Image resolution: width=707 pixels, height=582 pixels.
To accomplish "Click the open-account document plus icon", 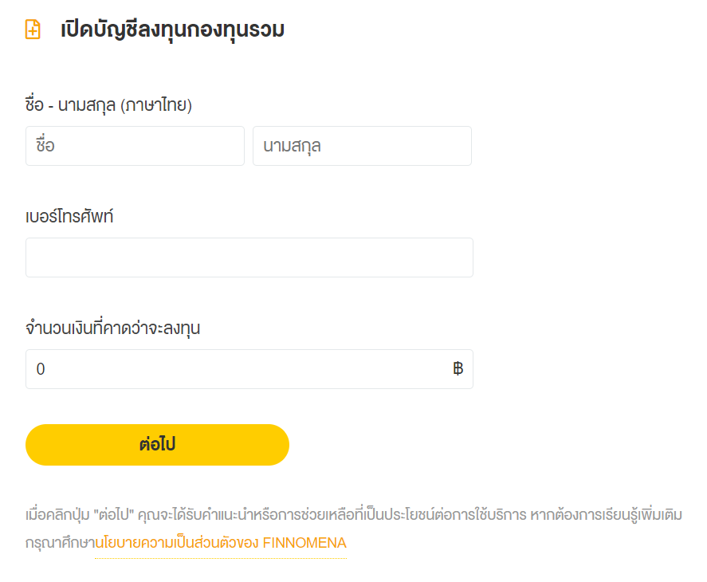I will pyautogui.click(x=33, y=30).
